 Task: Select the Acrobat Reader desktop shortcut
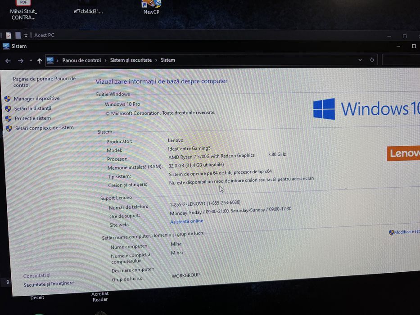(100, 297)
